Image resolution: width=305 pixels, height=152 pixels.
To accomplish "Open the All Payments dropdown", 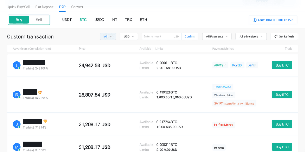I will [217, 36].
